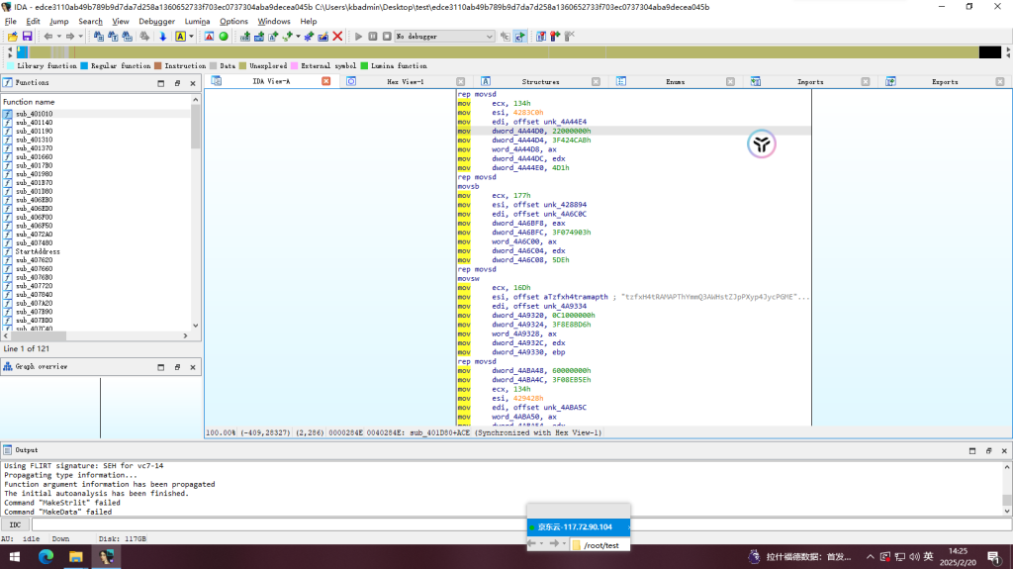Click the Functions panel header icon
1013x569 pixels.
point(8,83)
